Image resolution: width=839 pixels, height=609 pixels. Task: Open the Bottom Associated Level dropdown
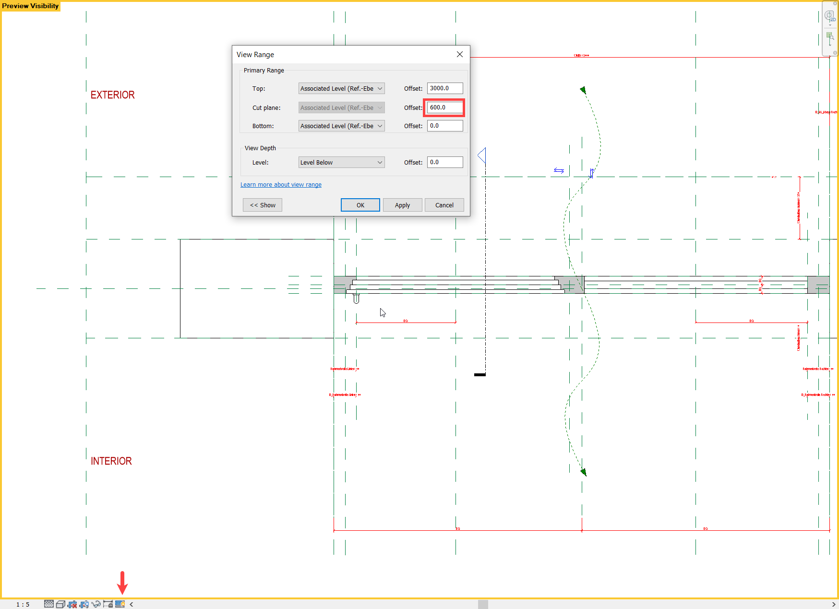pos(341,126)
